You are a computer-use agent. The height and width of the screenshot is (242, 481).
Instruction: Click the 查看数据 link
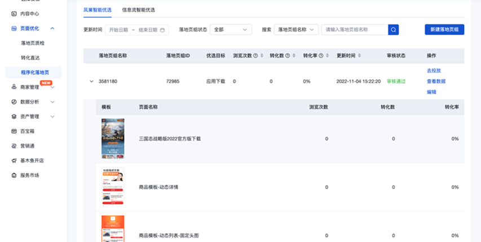[436, 81]
